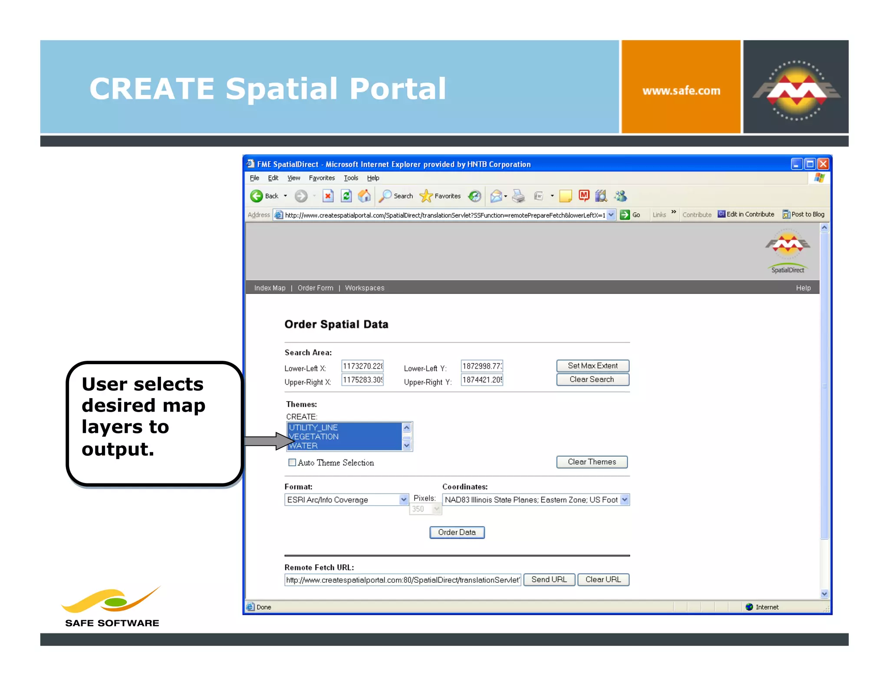This screenshot has width=889, height=686.
Task: Open the Format dropdown
Action: coord(404,500)
